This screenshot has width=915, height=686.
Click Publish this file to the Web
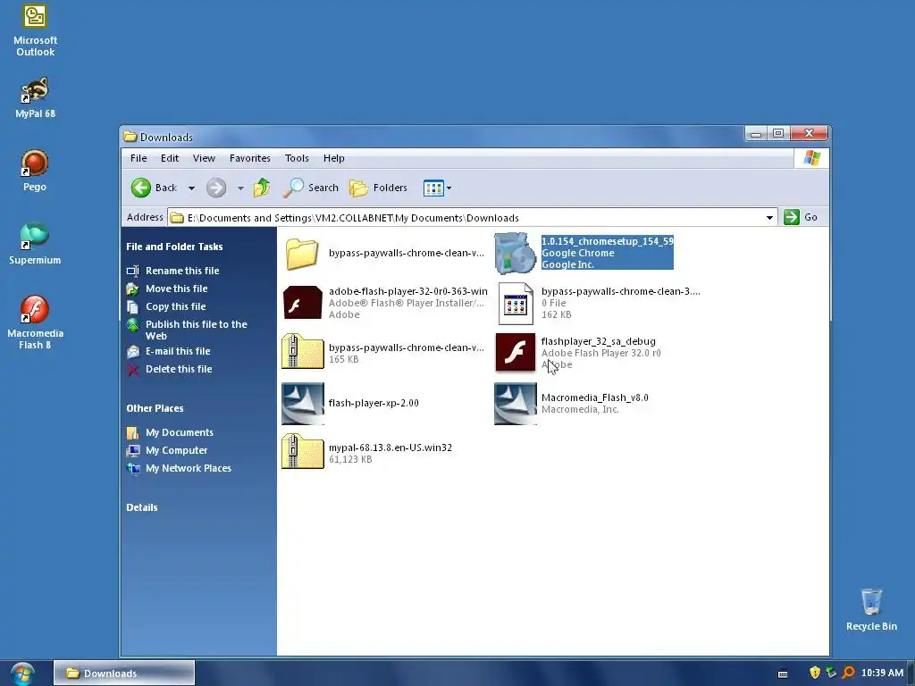point(196,330)
